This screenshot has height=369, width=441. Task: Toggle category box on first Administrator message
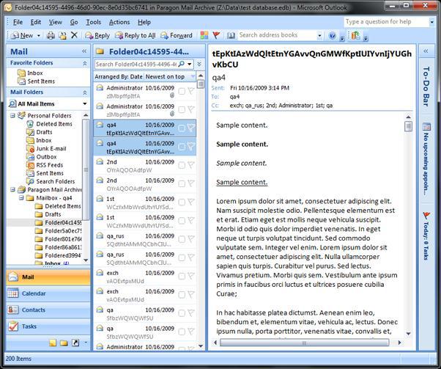182,91
